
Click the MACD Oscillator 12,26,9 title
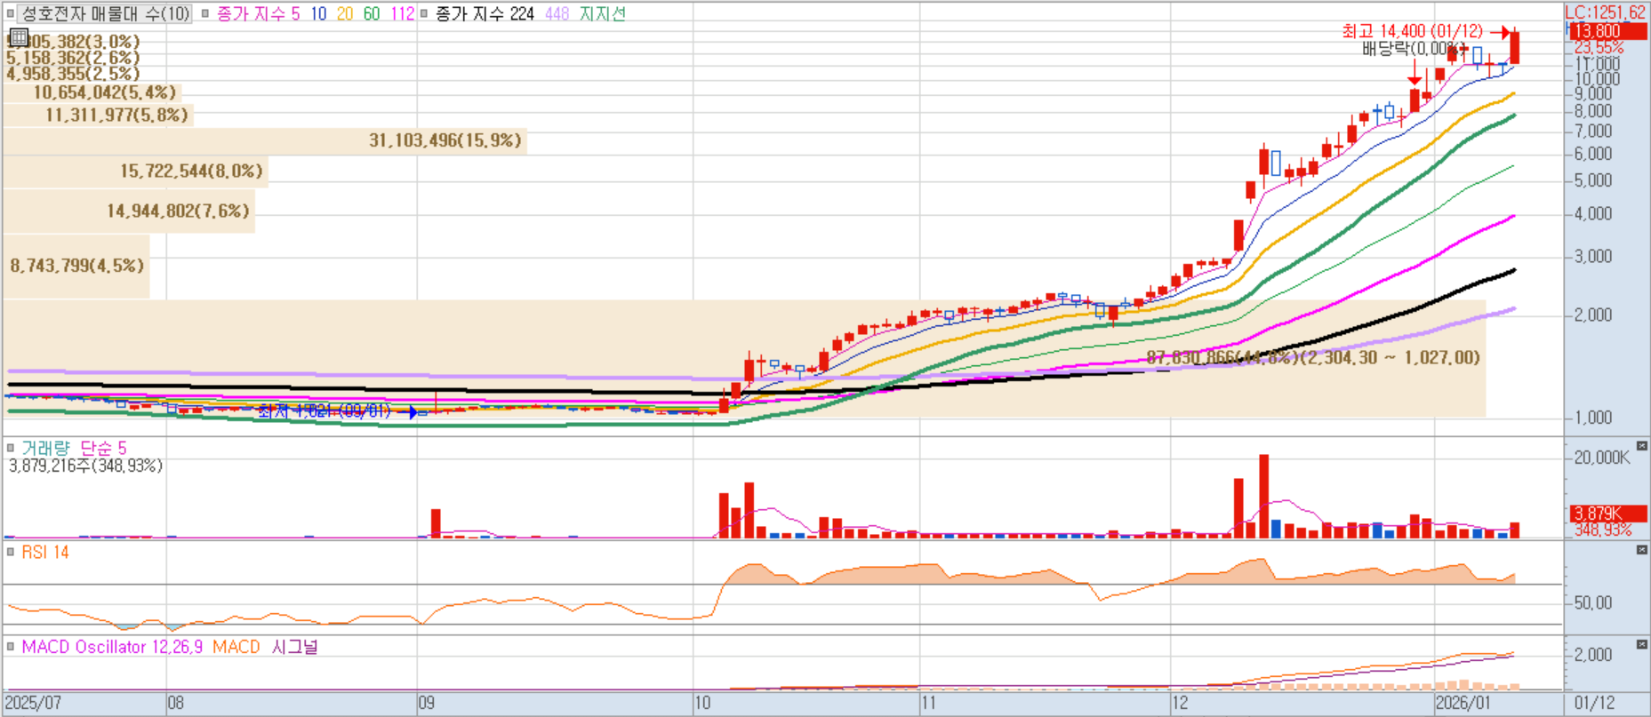[114, 647]
